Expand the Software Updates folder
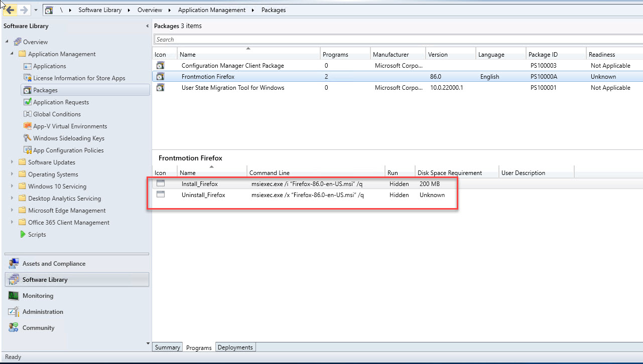This screenshot has width=643, height=364. [12, 162]
